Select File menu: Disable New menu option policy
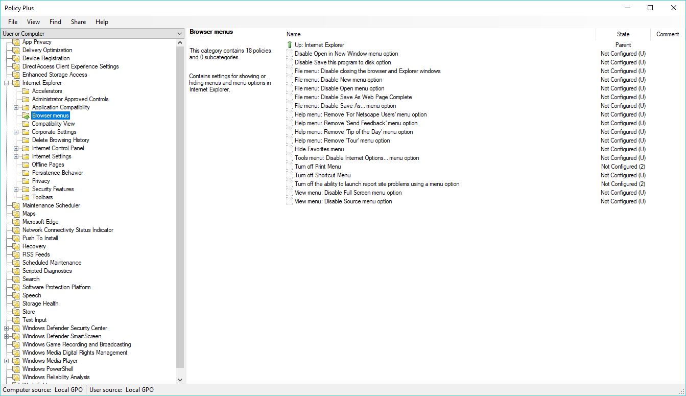The height and width of the screenshot is (396, 686). point(338,80)
